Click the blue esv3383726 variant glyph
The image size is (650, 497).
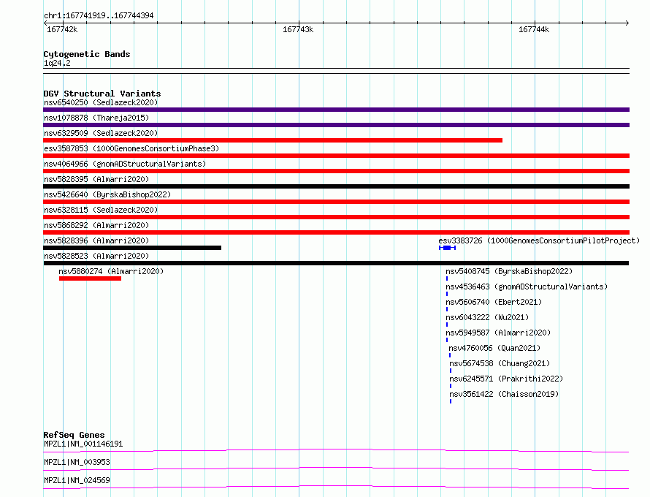pos(447,248)
